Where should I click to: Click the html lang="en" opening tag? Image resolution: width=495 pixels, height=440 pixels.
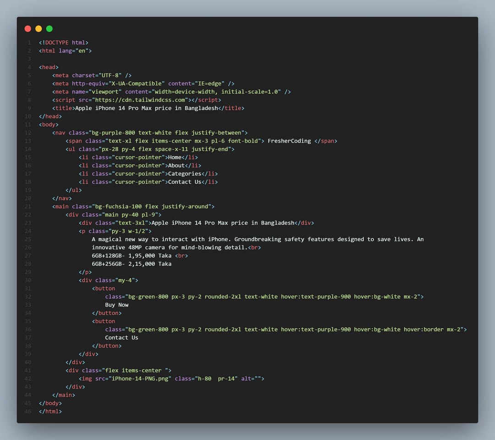(65, 50)
